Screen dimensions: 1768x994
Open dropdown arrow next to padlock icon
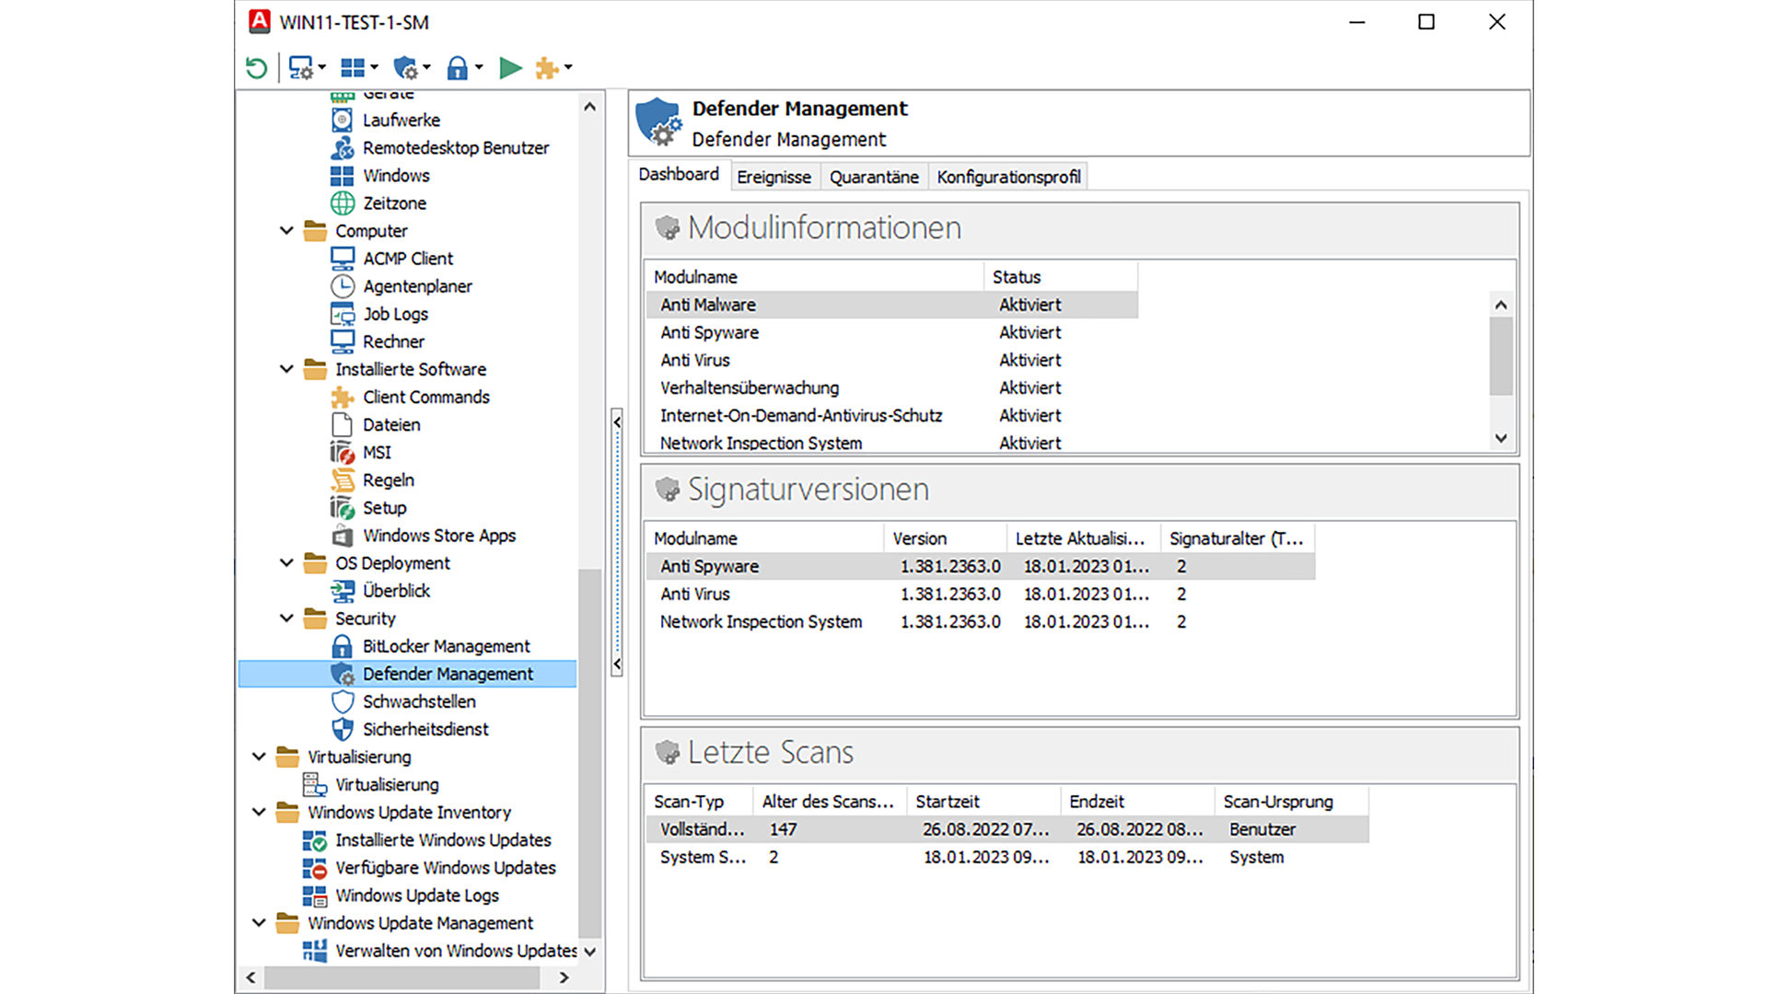[x=479, y=67]
